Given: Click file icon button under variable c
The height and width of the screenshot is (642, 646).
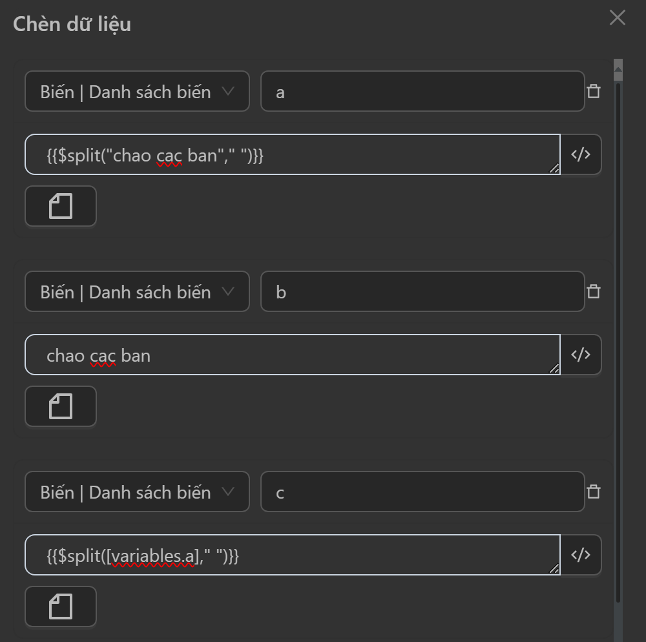Looking at the screenshot, I should (x=61, y=607).
